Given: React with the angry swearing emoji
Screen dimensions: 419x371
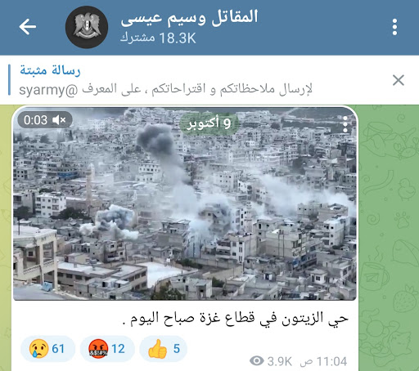Looking at the screenshot, I should [98, 348].
